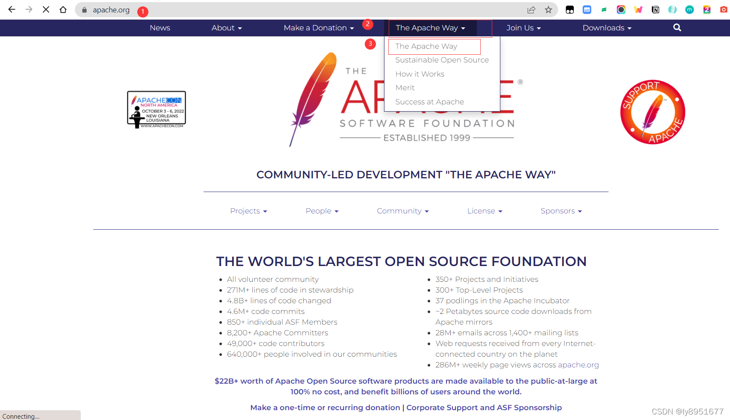Open the browser home page
This screenshot has width=730, height=420.
click(63, 9)
